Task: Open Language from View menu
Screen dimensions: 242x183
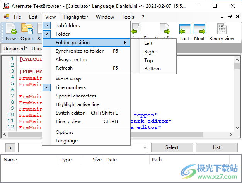Action: tap(86, 141)
